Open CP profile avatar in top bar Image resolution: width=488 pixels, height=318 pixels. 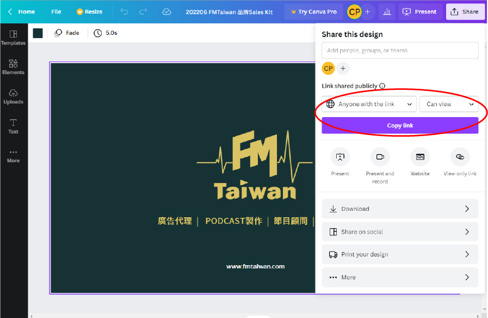click(355, 12)
